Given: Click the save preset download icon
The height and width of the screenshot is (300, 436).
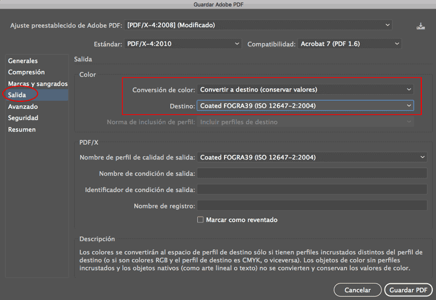Looking at the screenshot, I should pyautogui.click(x=420, y=26).
